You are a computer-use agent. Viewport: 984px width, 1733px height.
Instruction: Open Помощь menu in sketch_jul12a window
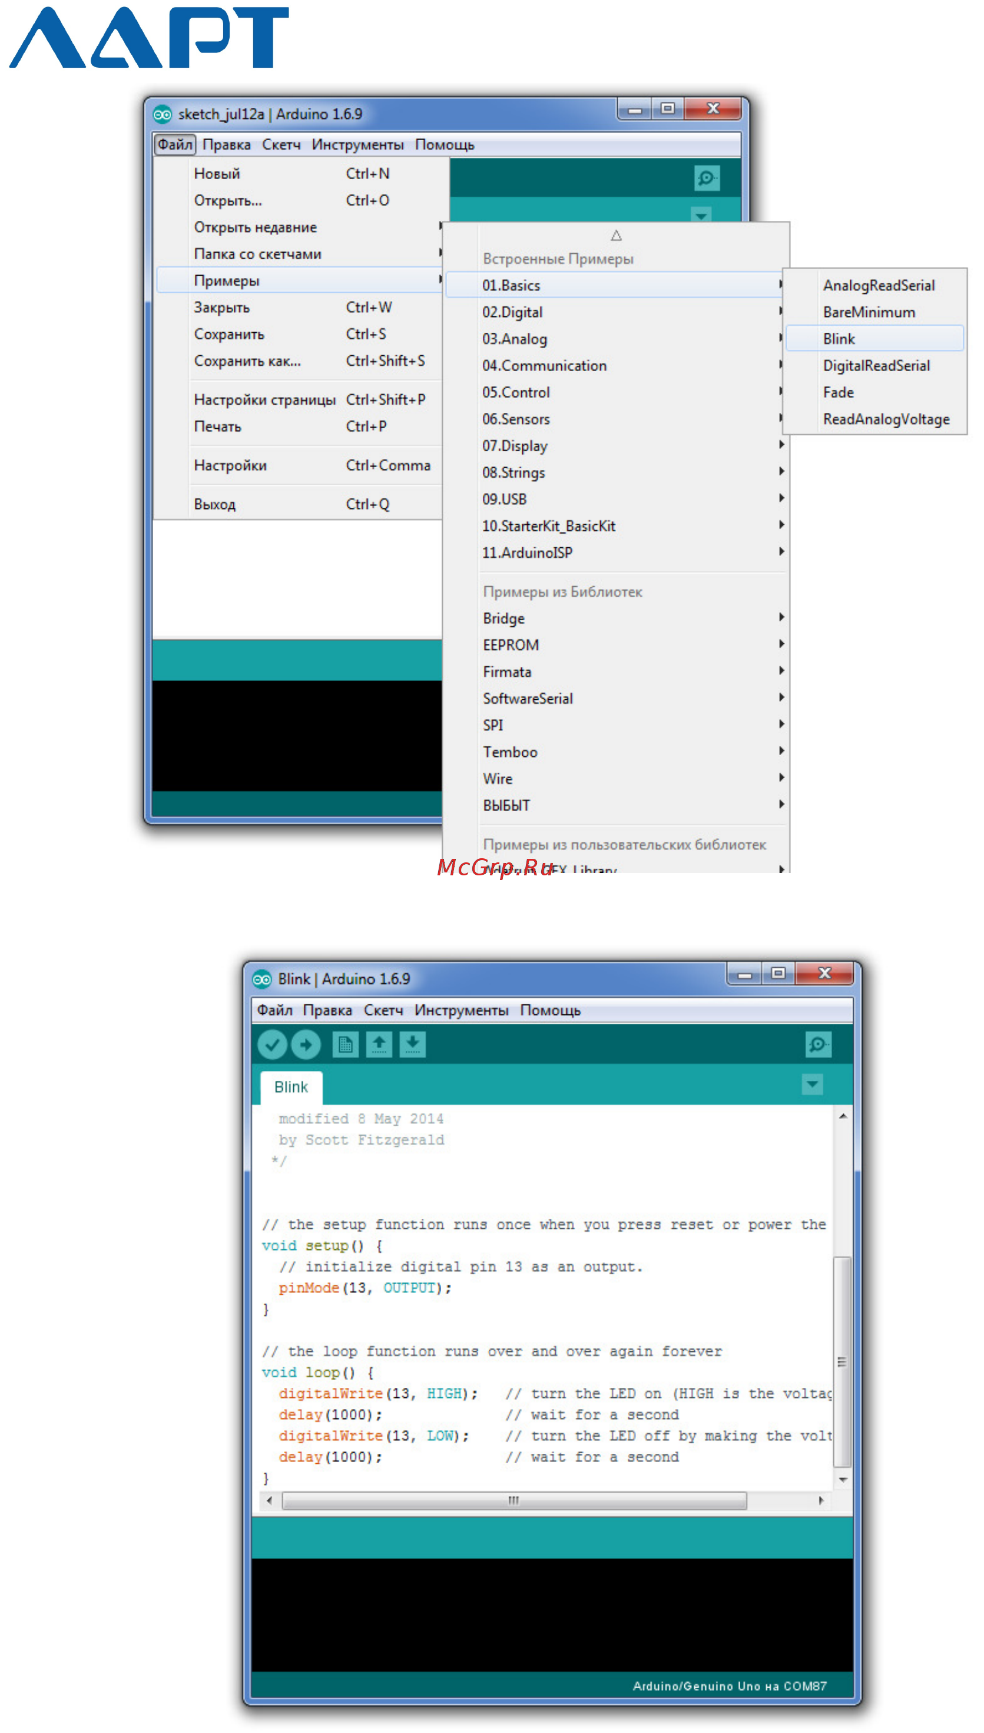(445, 145)
